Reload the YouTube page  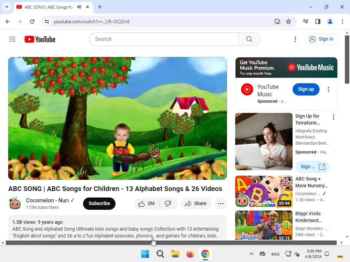[x=32, y=21]
